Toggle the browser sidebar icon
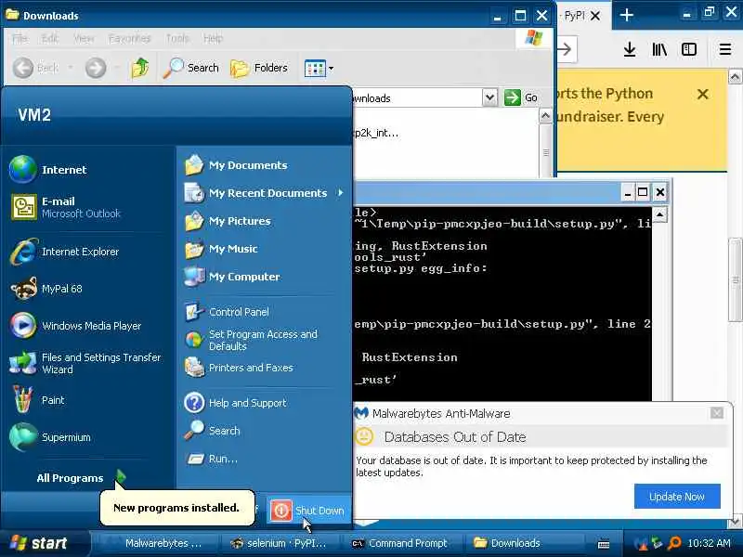743x557 pixels. [688, 49]
